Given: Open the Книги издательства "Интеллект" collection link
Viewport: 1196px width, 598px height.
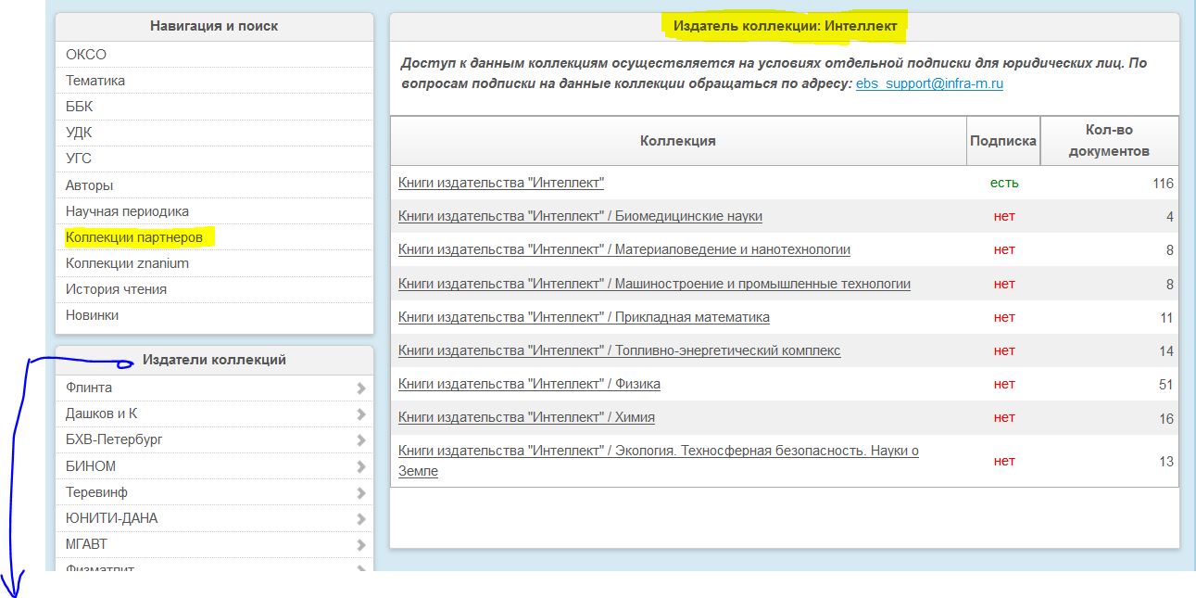Looking at the screenshot, I should coord(501,184).
